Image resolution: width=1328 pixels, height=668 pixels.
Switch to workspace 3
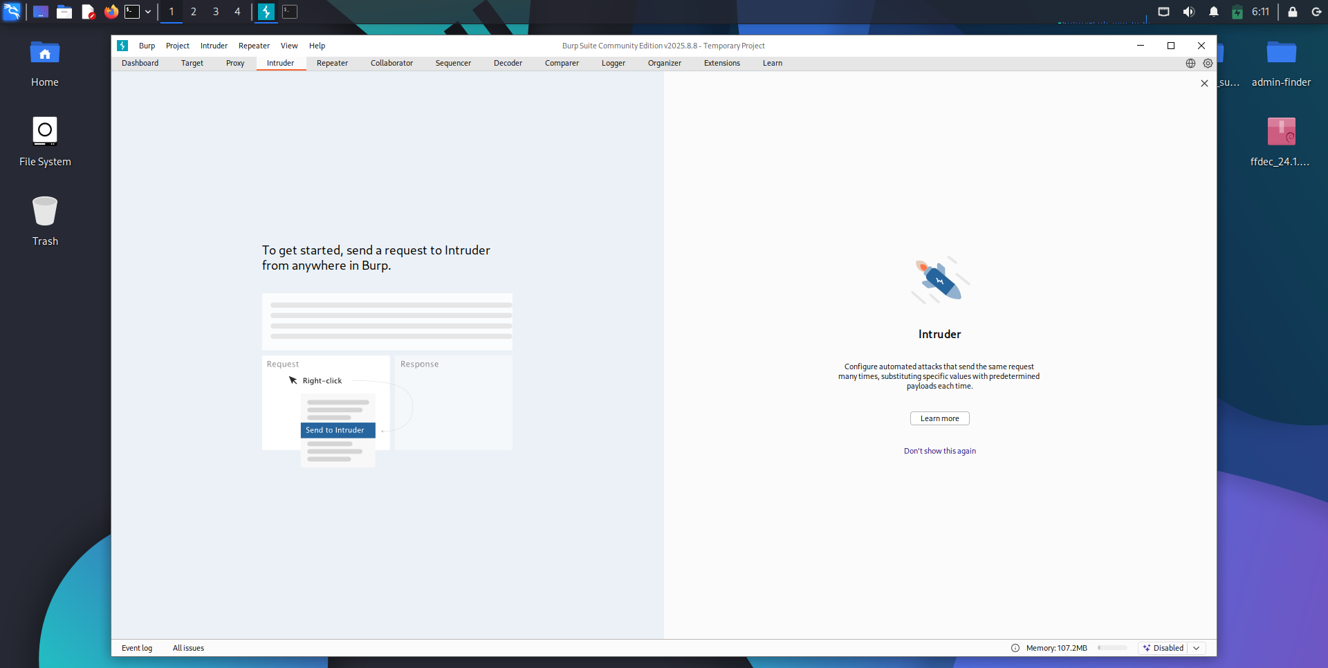(x=216, y=12)
